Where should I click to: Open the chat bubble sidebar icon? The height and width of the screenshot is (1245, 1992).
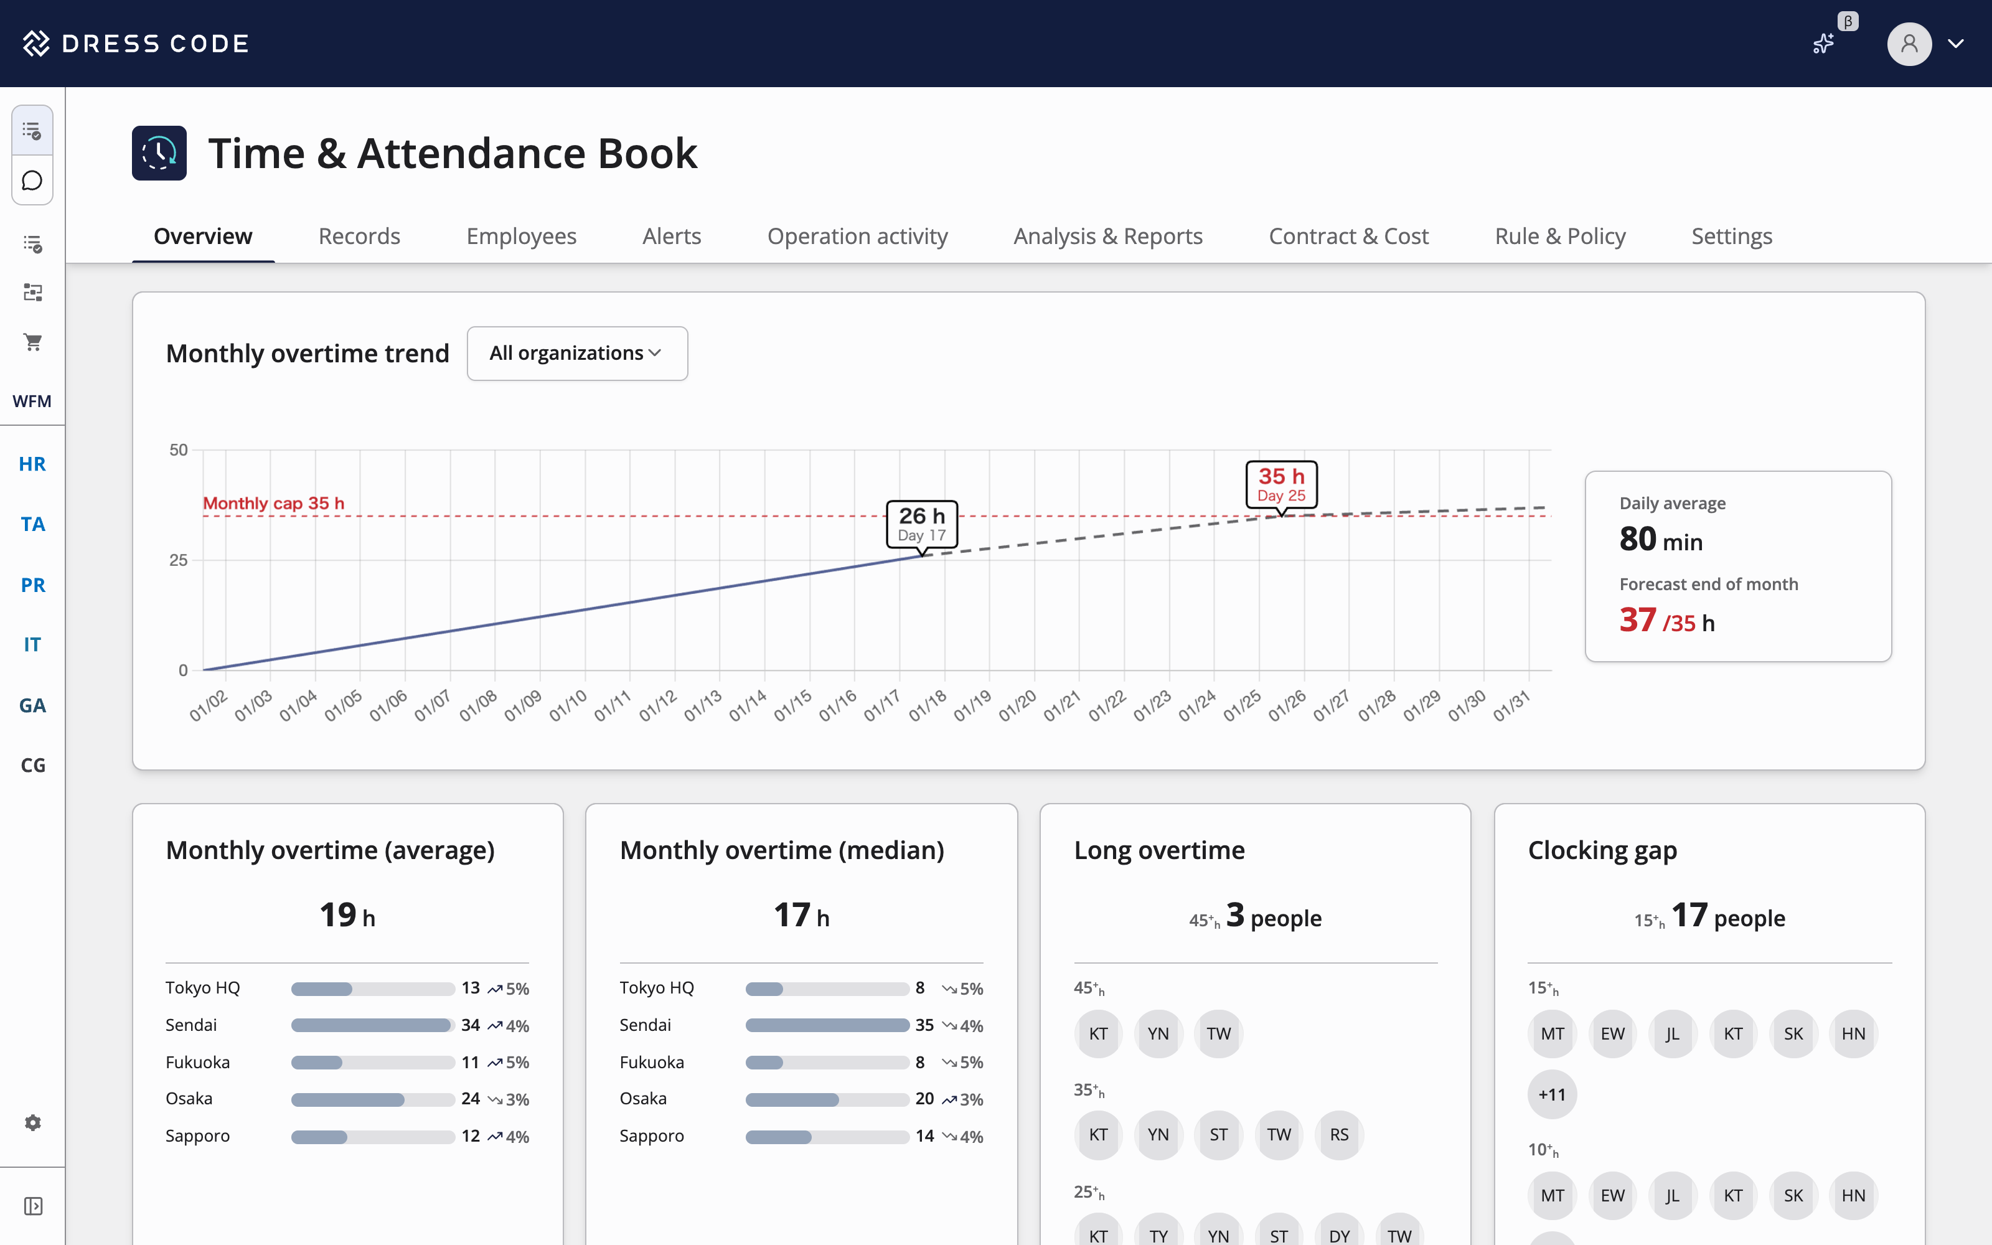tap(32, 181)
